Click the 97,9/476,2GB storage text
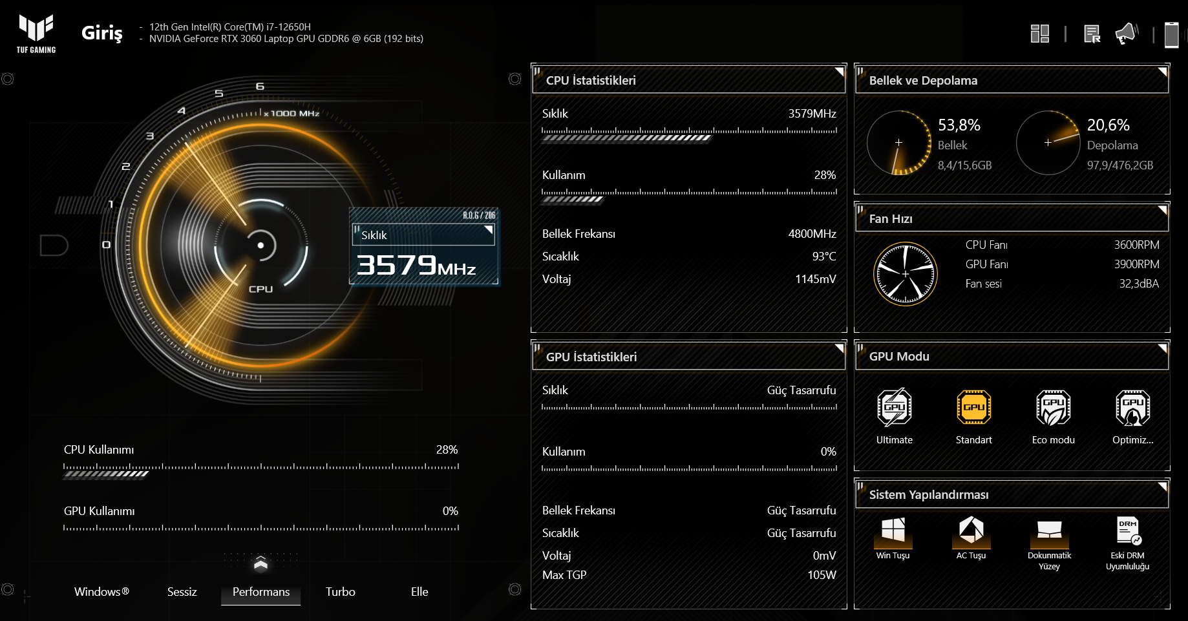 click(1119, 165)
